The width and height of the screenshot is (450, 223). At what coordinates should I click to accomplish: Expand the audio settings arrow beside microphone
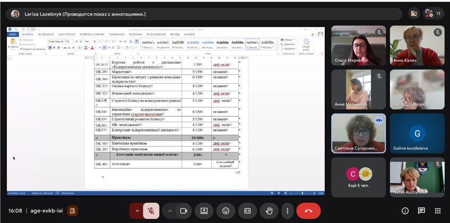coord(137,211)
